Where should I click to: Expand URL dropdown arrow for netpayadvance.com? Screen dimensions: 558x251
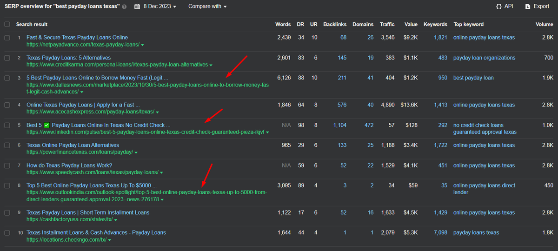pyautogui.click(x=142, y=45)
